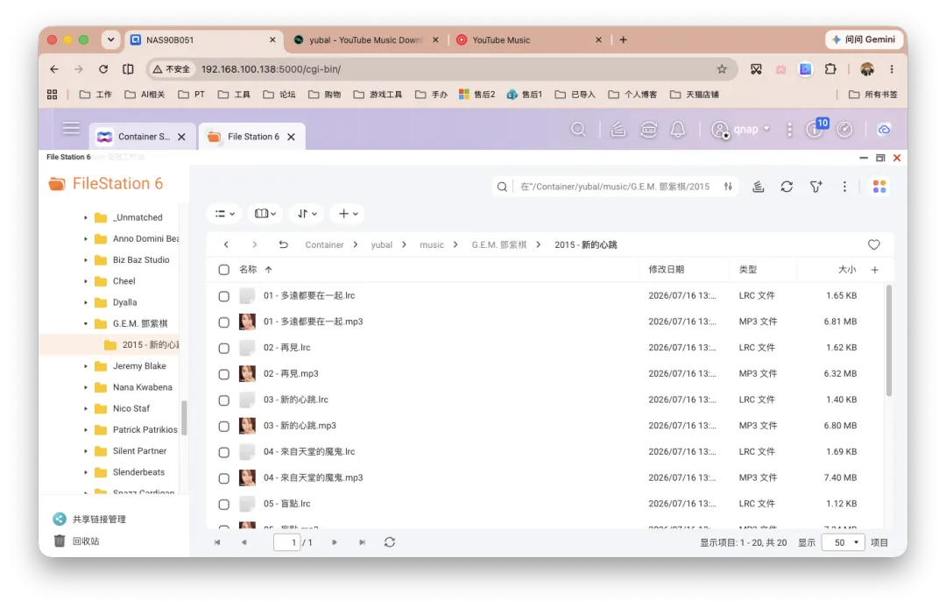Open File Station more settings dots
This screenshot has width=946, height=608.
(844, 187)
